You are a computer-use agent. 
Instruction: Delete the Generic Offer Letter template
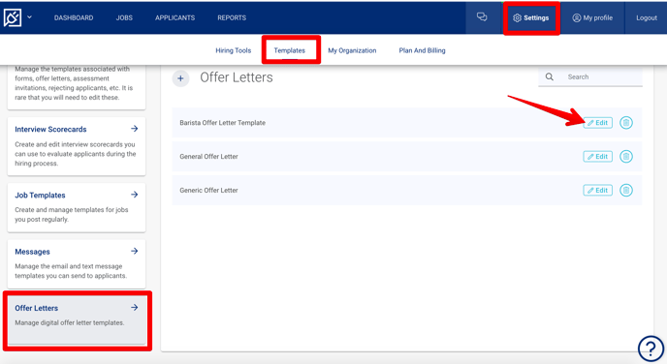click(625, 190)
